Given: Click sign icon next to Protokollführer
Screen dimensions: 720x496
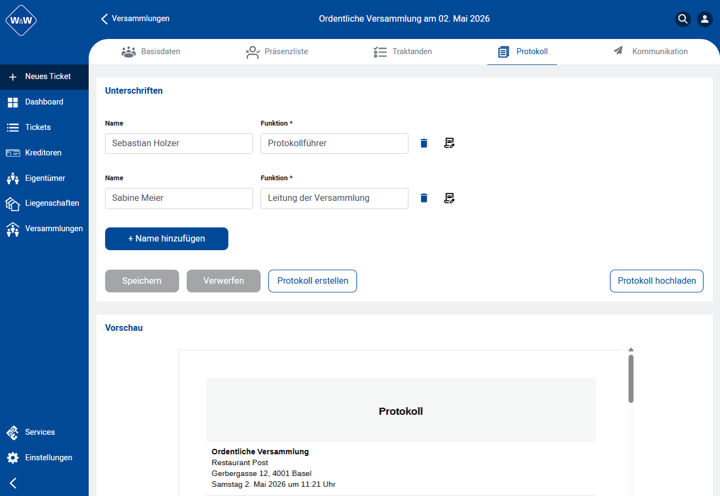Looking at the screenshot, I should click(x=449, y=143).
